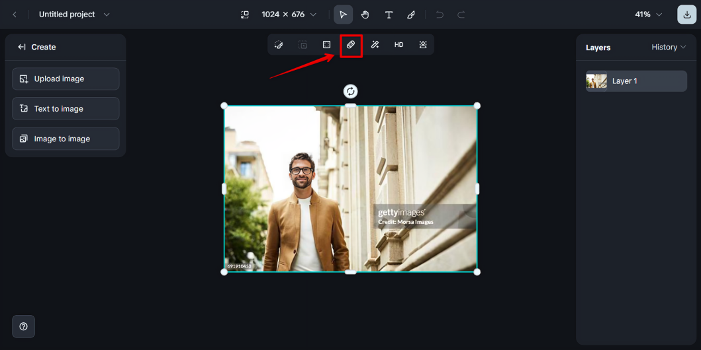This screenshot has width=701, height=350.
Task: Select the Brush tool
Action: coord(411,15)
